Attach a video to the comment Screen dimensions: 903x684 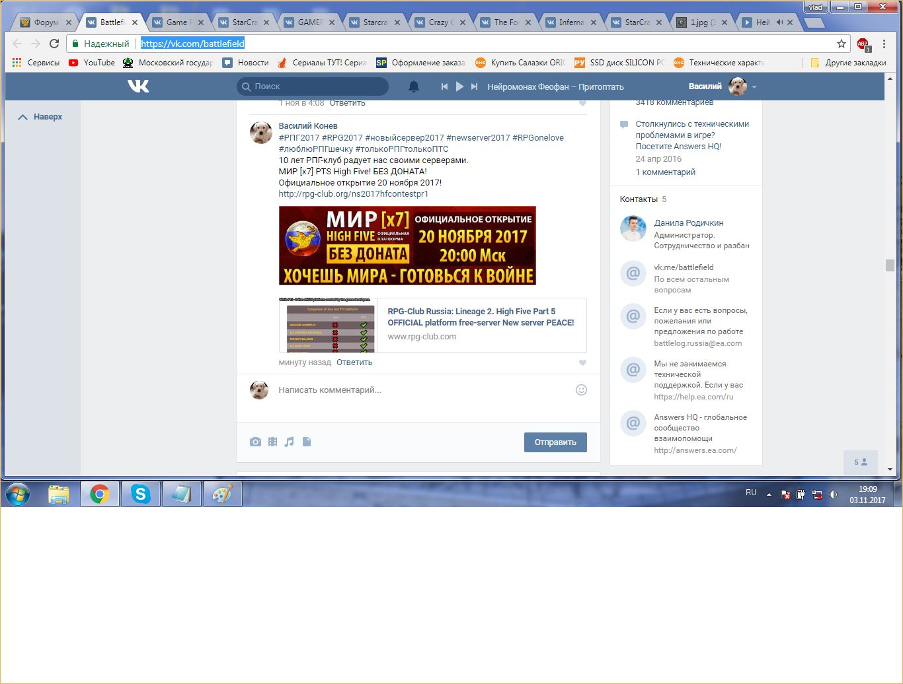pyautogui.click(x=272, y=442)
